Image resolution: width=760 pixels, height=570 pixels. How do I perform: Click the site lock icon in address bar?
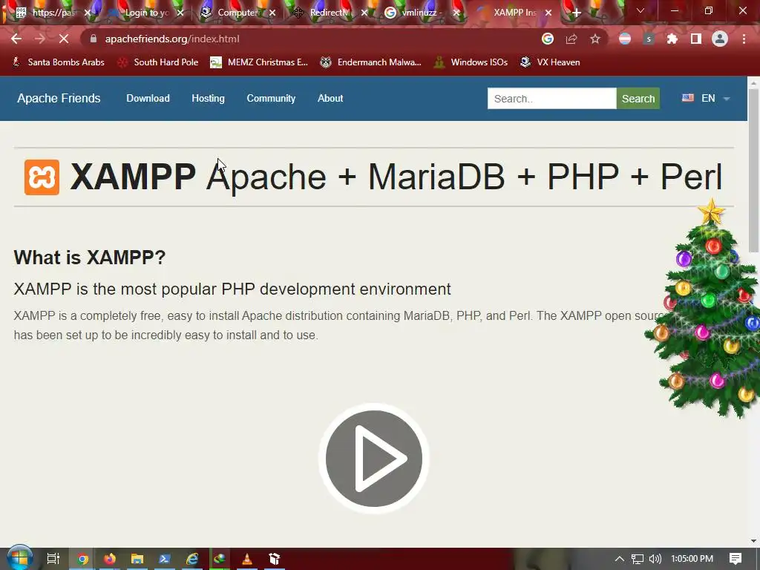point(94,39)
